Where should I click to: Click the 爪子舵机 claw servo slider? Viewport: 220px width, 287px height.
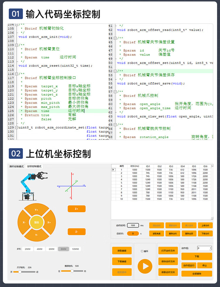pyautogui.click(x=20, y=272)
